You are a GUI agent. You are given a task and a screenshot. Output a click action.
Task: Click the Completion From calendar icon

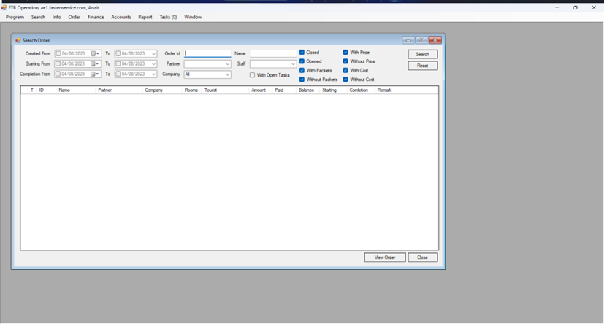click(x=94, y=74)
